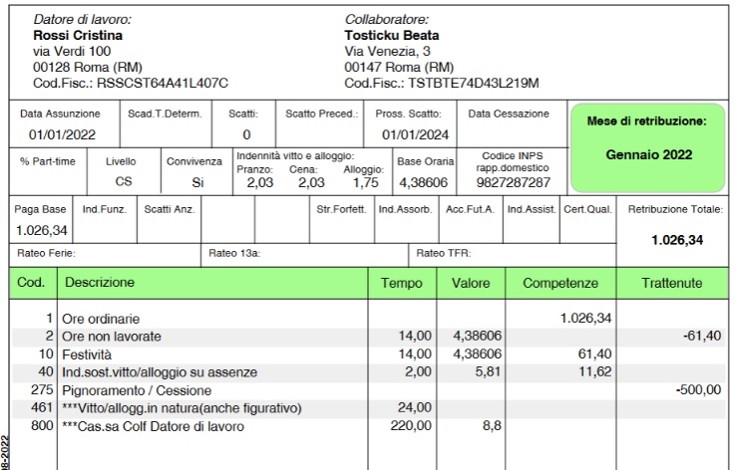
Task: Click the Str.Forfett. label
Action: (341, 209)
